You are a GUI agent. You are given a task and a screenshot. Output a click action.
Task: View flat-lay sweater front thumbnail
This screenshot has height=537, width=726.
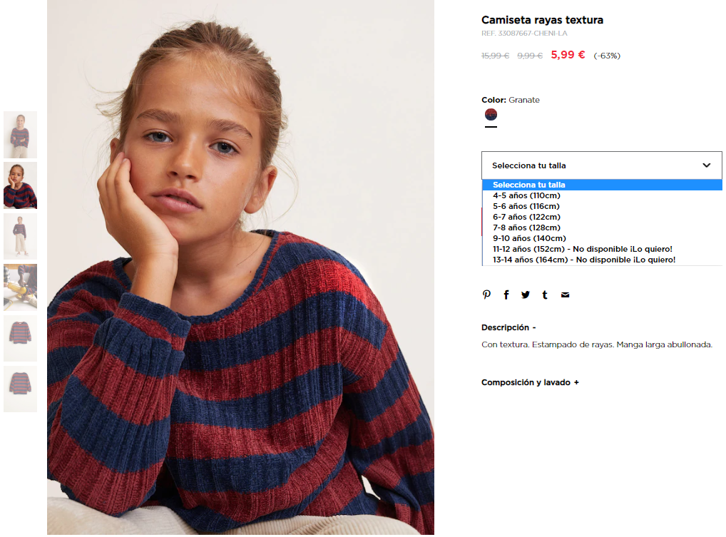(x=21, y=339)
